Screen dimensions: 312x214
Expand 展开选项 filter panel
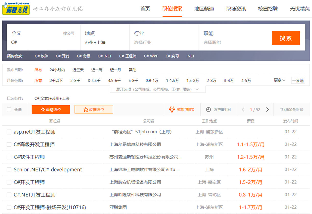(x=158, y=89)
